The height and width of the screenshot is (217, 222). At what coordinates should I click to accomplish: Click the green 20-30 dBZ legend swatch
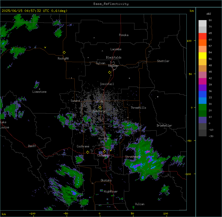(x=202, y=107)
